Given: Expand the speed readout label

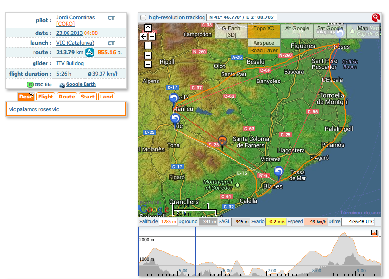Looking at the screenshot, I should click(x=297, y=222).
